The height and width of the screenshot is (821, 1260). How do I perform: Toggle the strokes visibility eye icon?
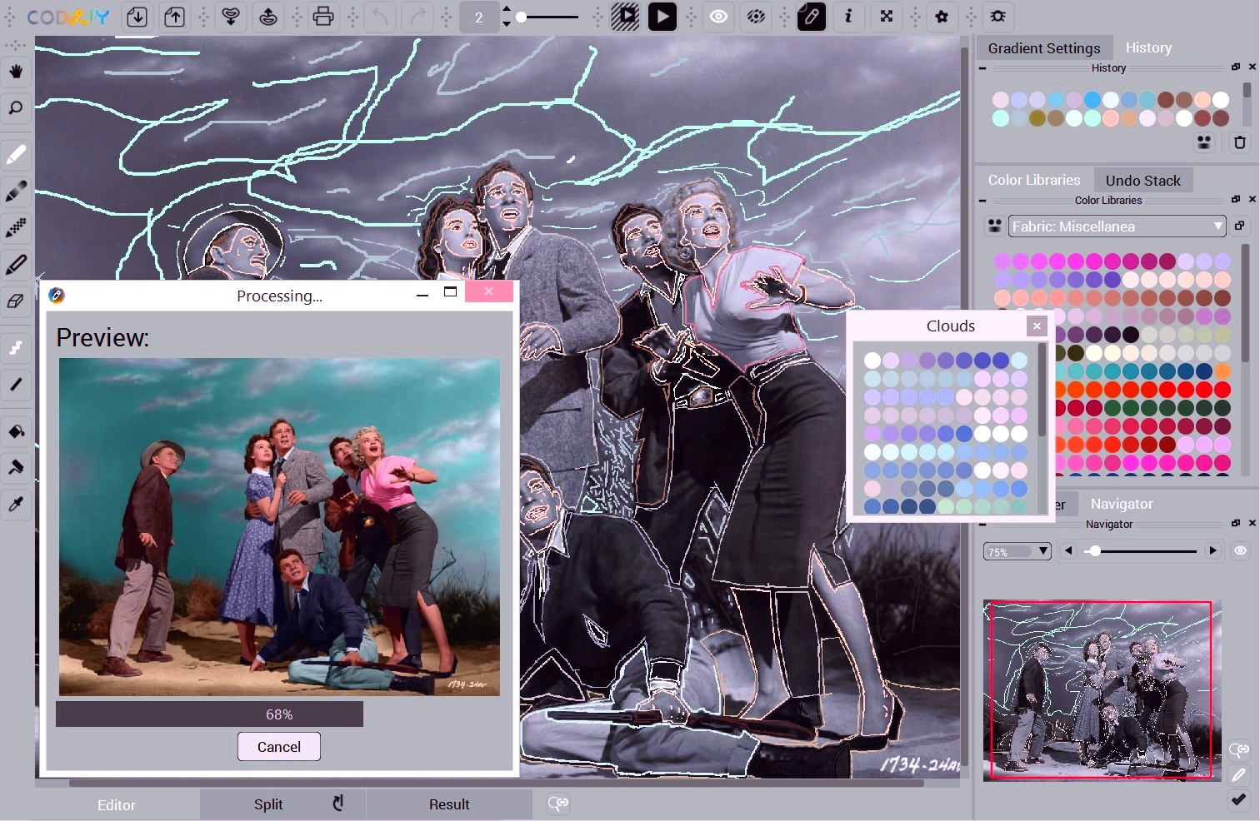coord(718,17)
